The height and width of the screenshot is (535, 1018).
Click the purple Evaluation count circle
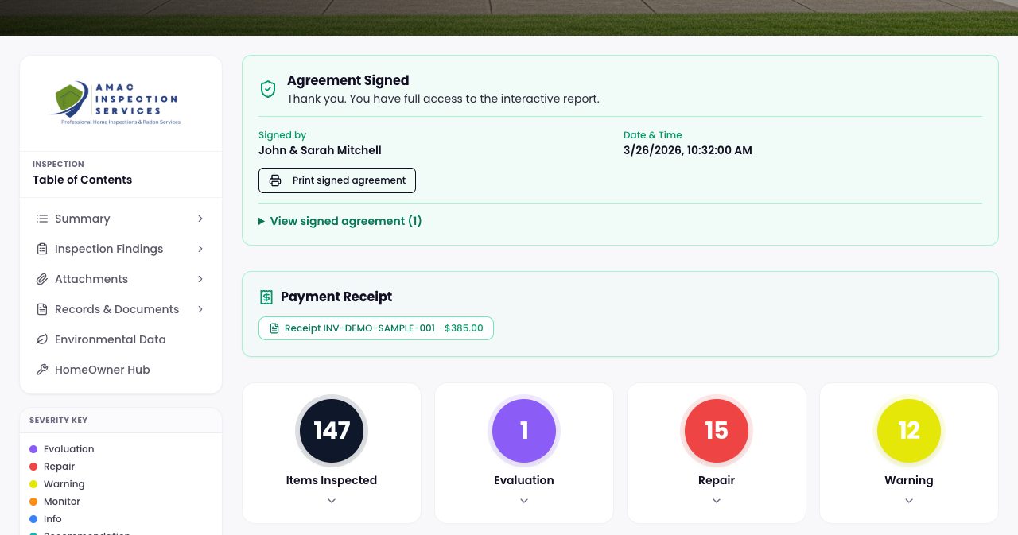point(524,431)
